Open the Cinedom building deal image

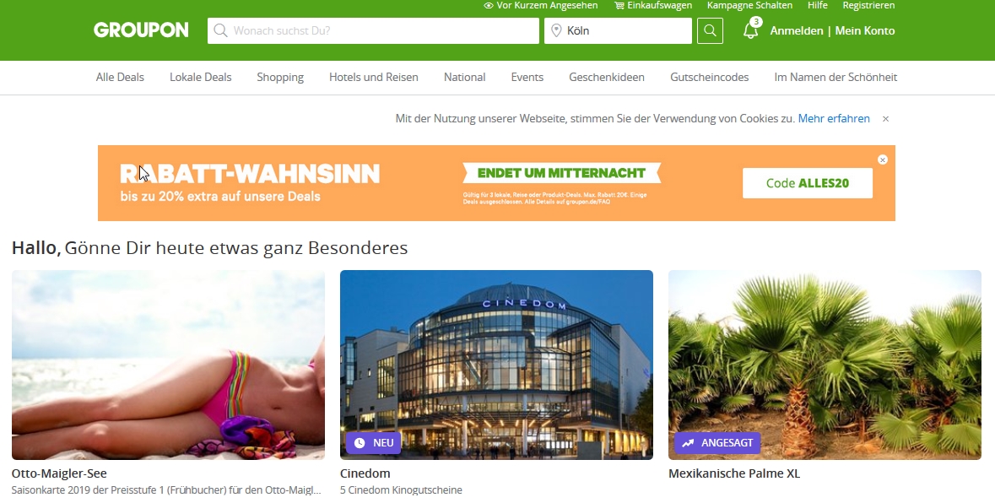496,365
